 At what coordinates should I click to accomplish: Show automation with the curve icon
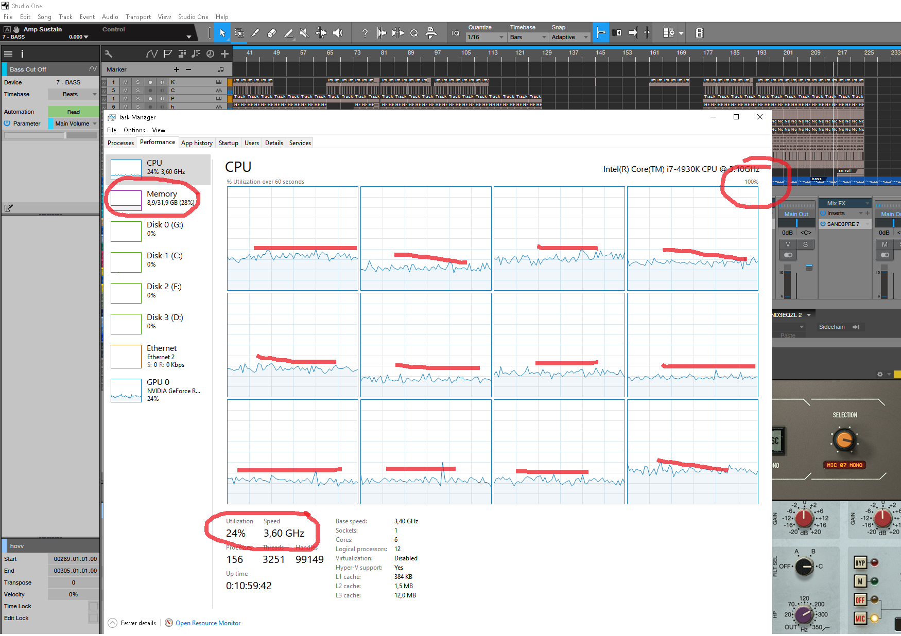click(152, 54)
